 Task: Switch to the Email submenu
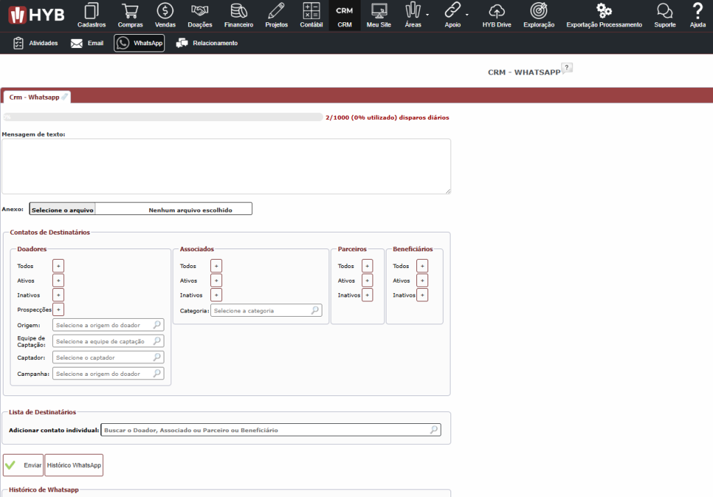coord(87,43)
